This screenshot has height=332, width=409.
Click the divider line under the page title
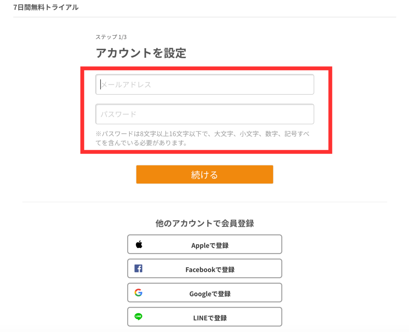(204, 17)
